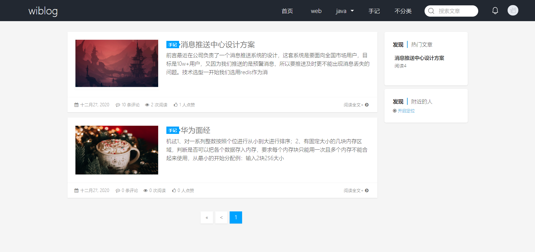The width and height of the screenshot is (535, 252).
Task: Go to first page with « button
Action: (x=207, y=217)
